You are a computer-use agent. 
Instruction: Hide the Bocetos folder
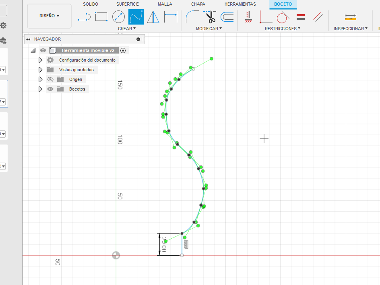pos(50,89)
